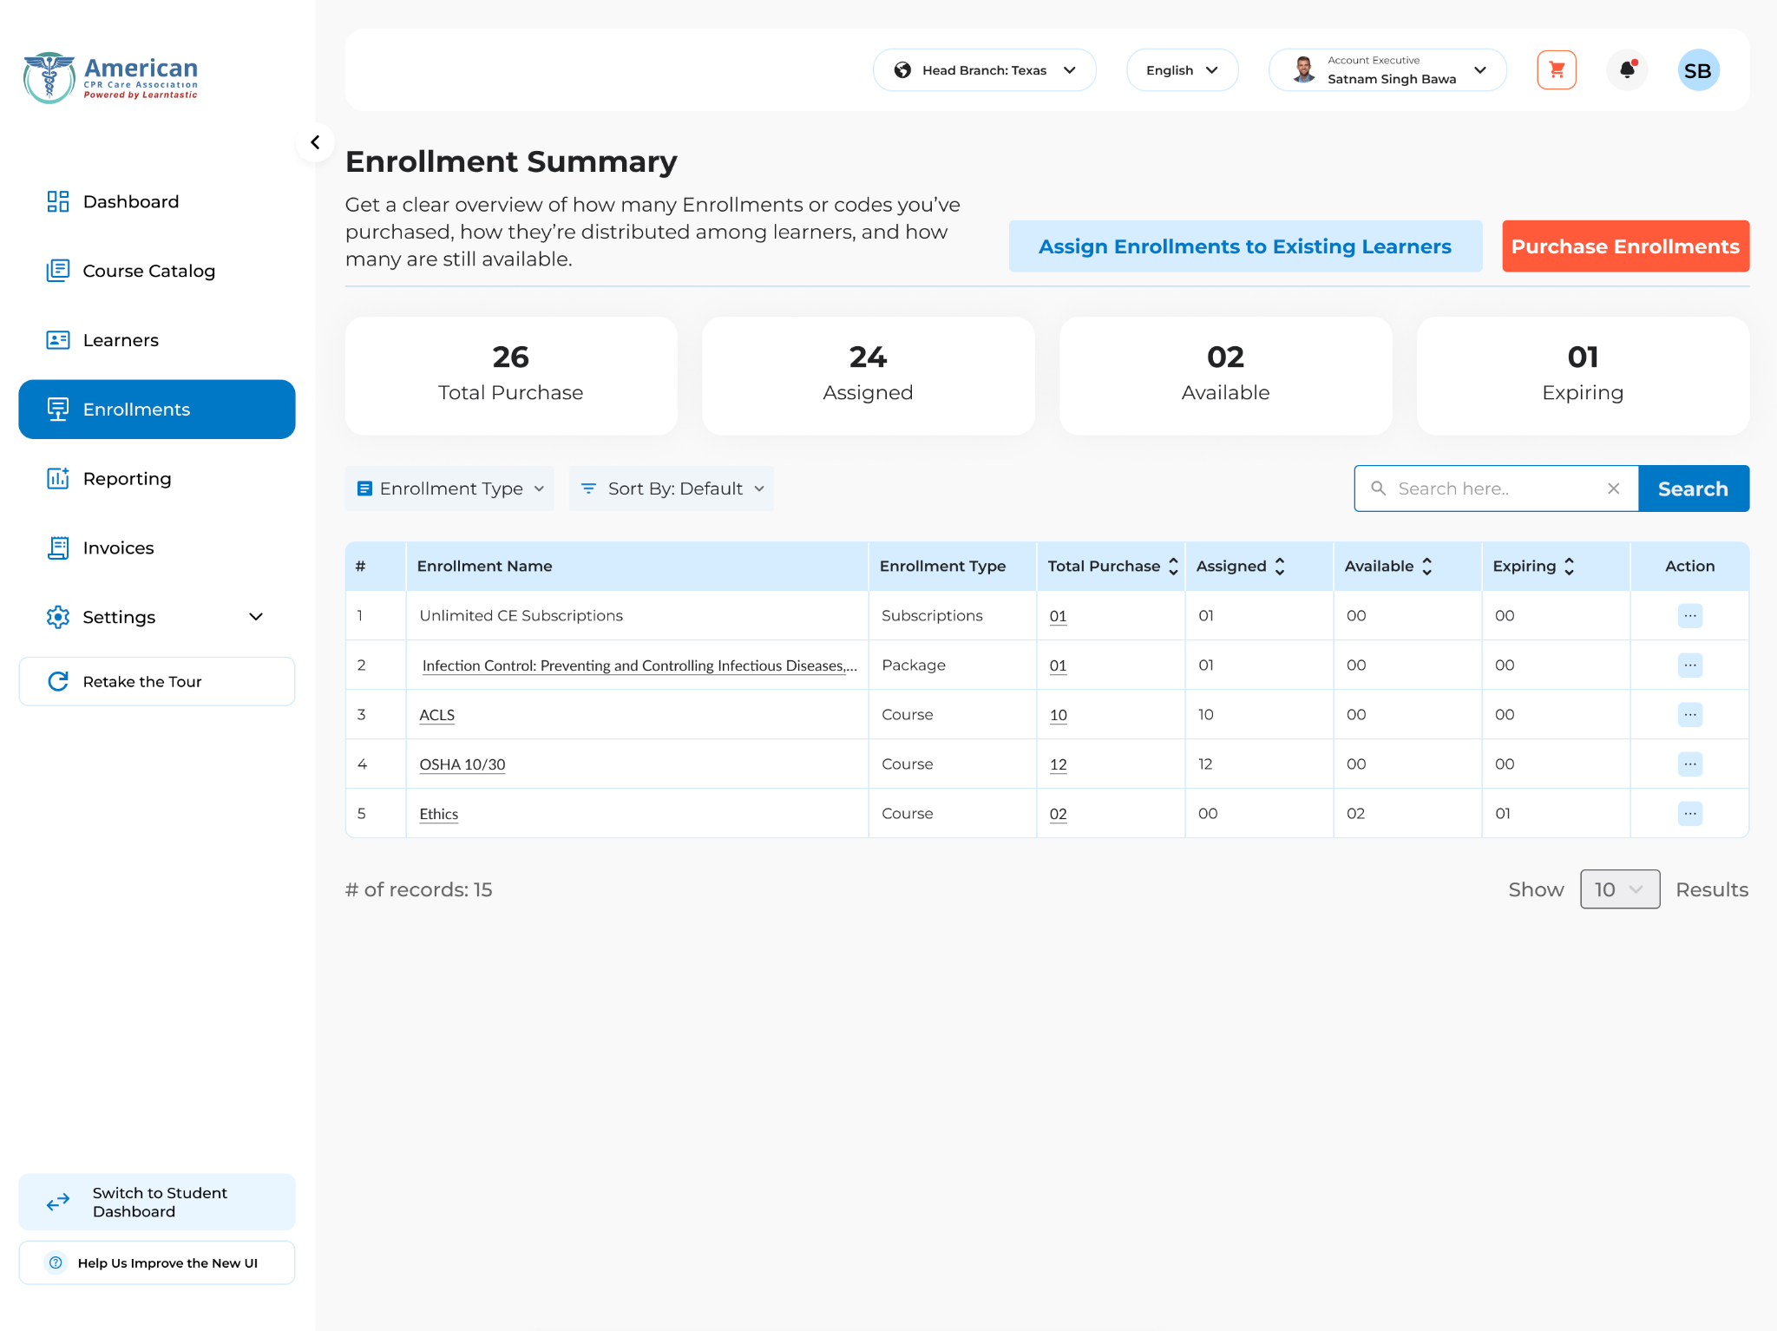
Task: Open the OSHA 10/30 enrollment link
Action: [462, 764]
